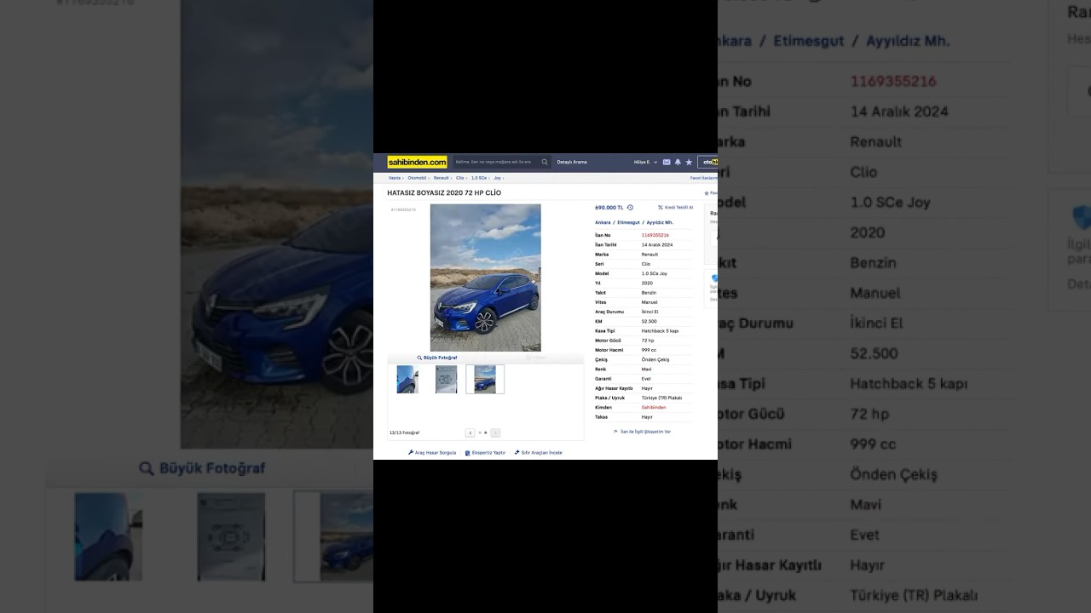Select the highlighted blue car thumbnail
Screen dimensions: 1091x613
pos(485,380)
